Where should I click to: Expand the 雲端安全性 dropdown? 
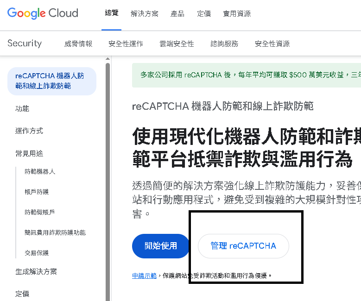[177, 44]
